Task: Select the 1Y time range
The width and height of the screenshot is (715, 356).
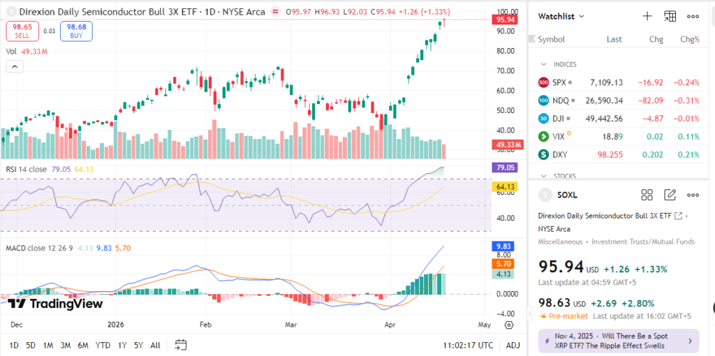Action: (123, 345)
